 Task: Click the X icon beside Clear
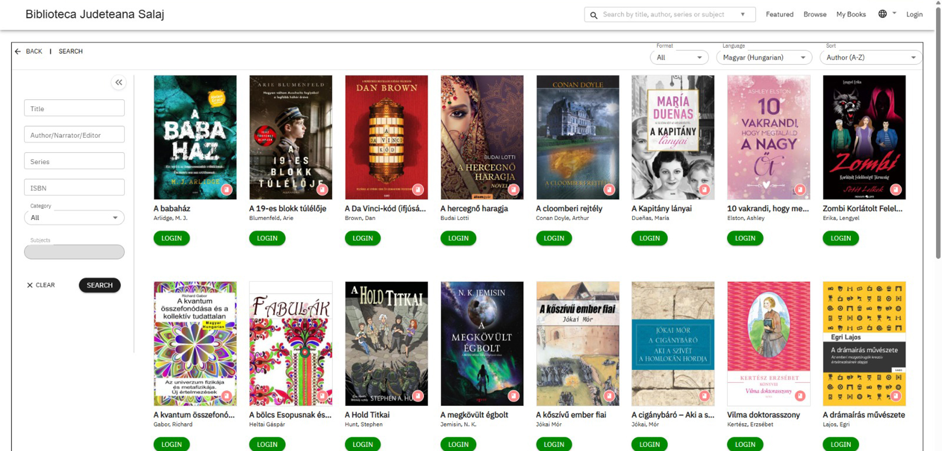coord(30,285)
